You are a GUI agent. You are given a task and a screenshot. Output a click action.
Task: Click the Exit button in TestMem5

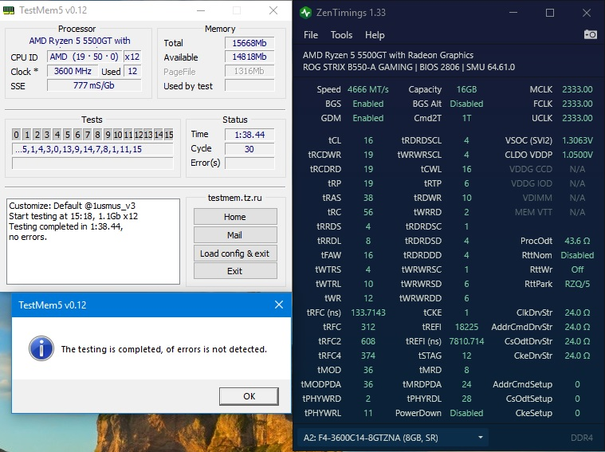(235, 271)
